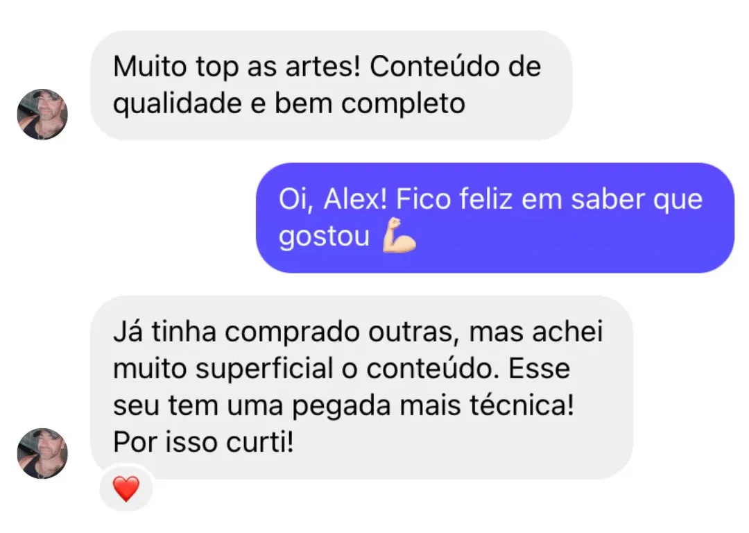Select the 'Muito top as artes!' message bubble
This screenshot has width=749, height=533.
coord(332,85)
